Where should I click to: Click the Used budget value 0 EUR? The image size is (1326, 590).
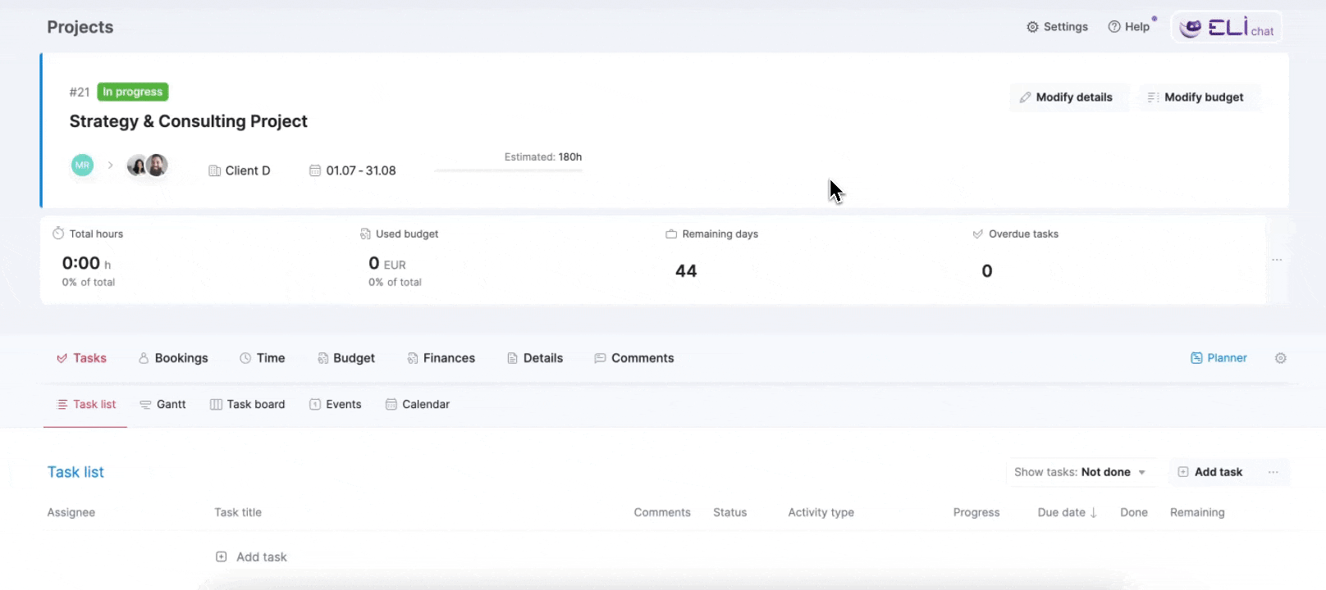(387, 263)
